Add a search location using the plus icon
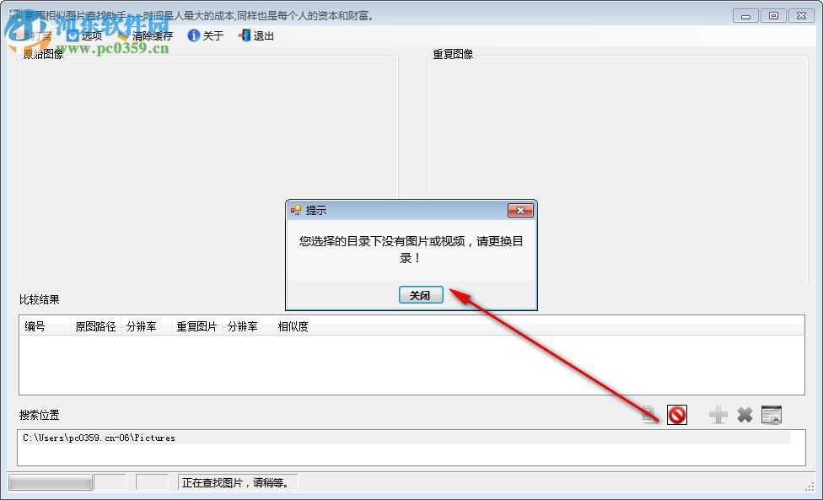Viewport: 823px width, 500px height. pos(717,414)
